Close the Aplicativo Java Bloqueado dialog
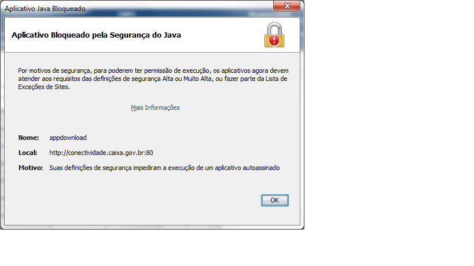Image resolution: width=474 pixels, height=266 pixels. tap(287, 6)
